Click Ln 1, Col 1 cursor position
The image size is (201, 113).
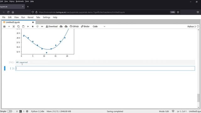(x=182, y=111)
